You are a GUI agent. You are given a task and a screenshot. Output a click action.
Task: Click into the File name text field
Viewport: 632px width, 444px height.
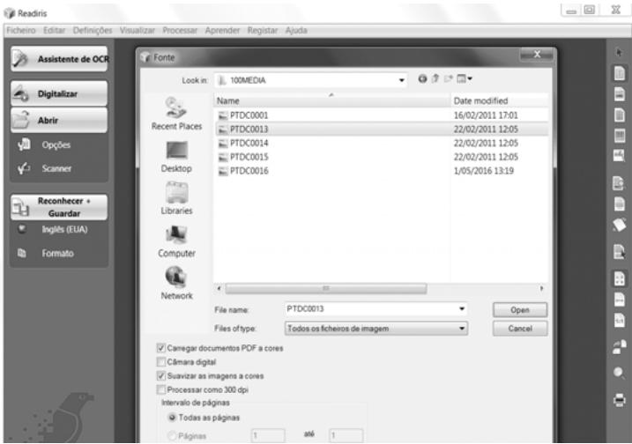tap(371, 309)
